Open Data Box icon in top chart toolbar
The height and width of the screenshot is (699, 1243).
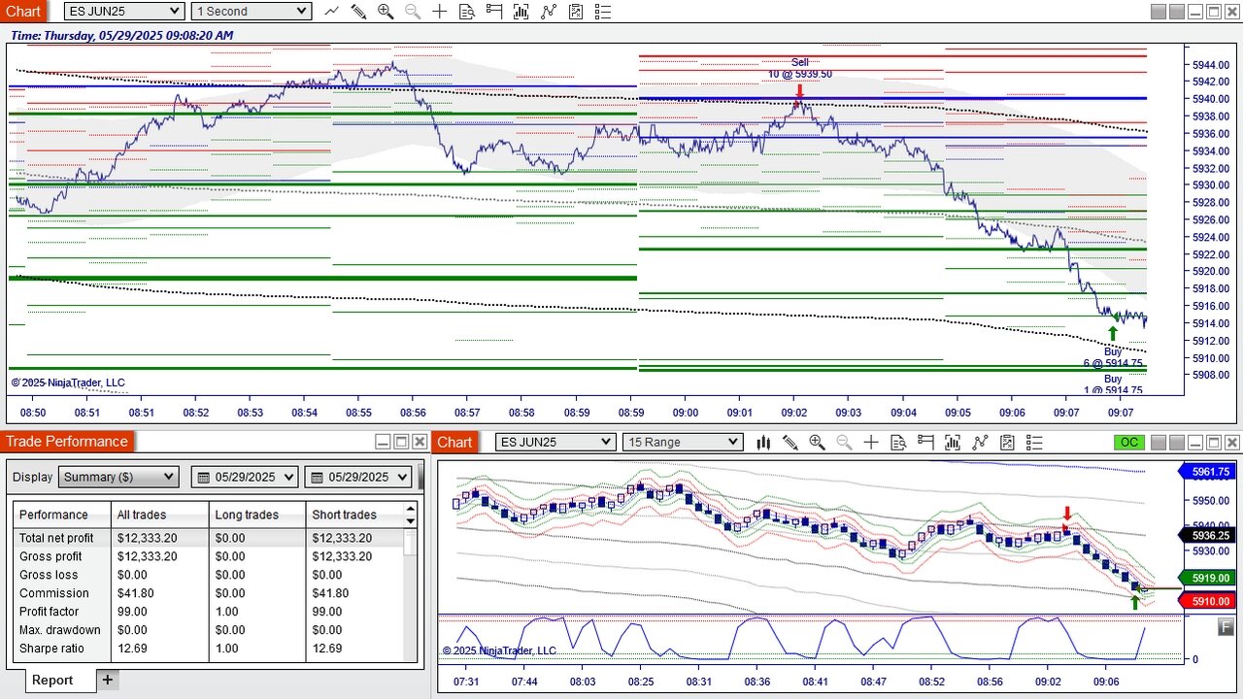[x=467, y=11]
